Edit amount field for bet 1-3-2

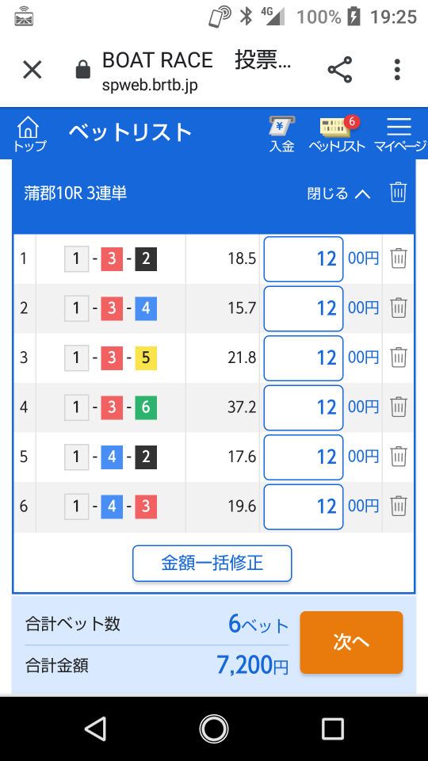tap(304, 259)
